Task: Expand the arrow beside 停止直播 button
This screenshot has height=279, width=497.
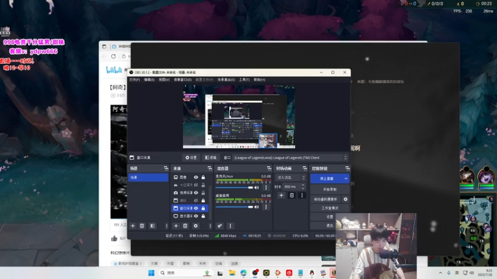Action: 346,179
